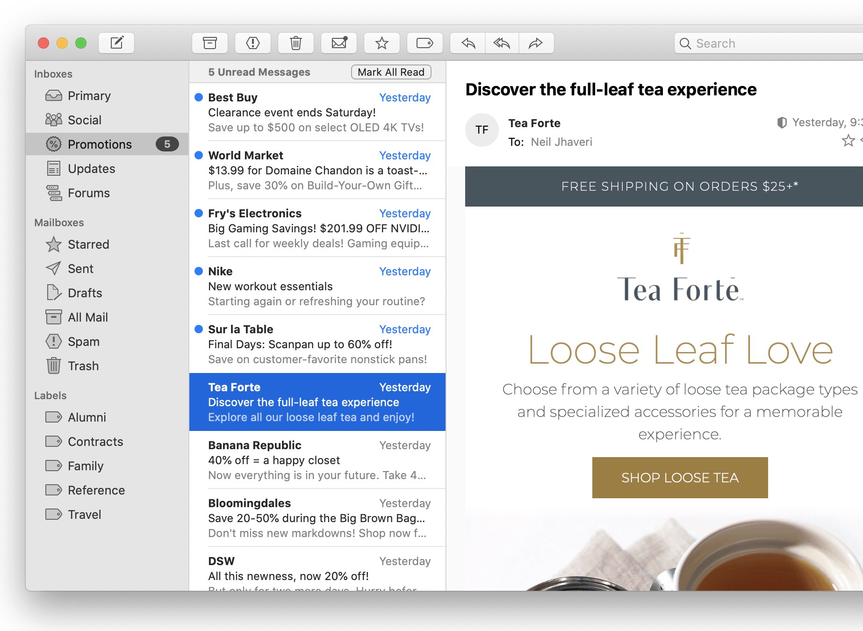The width and height of the screenshot is (863, 631).
Task: Open the DSW newness email
Action: point(317,569)
